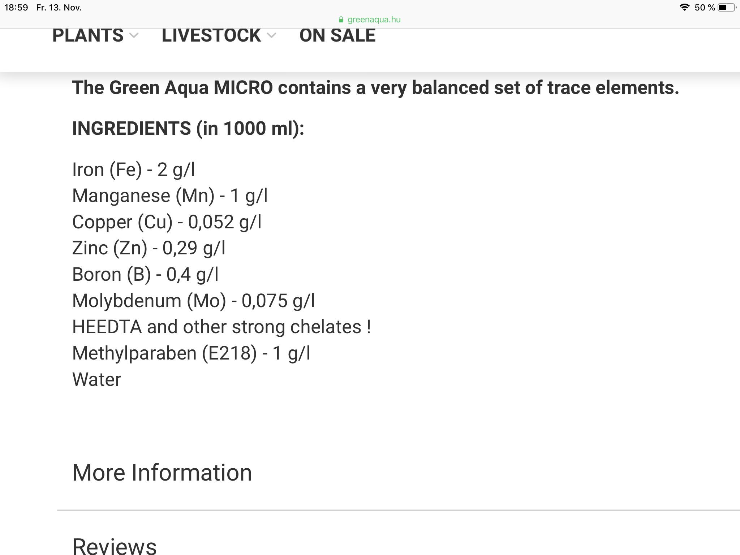
Task: Tap the INGREDIENTS (in 1000 ml) heading
Action: [x=188, y=129]
